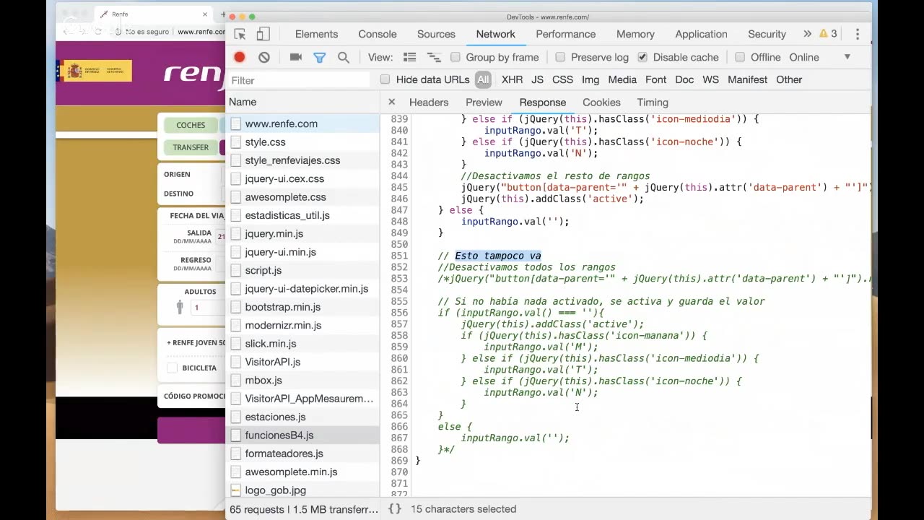This screenshot has width=924, height=520.
Task: Filter requests by WS type
Action: 710,79
